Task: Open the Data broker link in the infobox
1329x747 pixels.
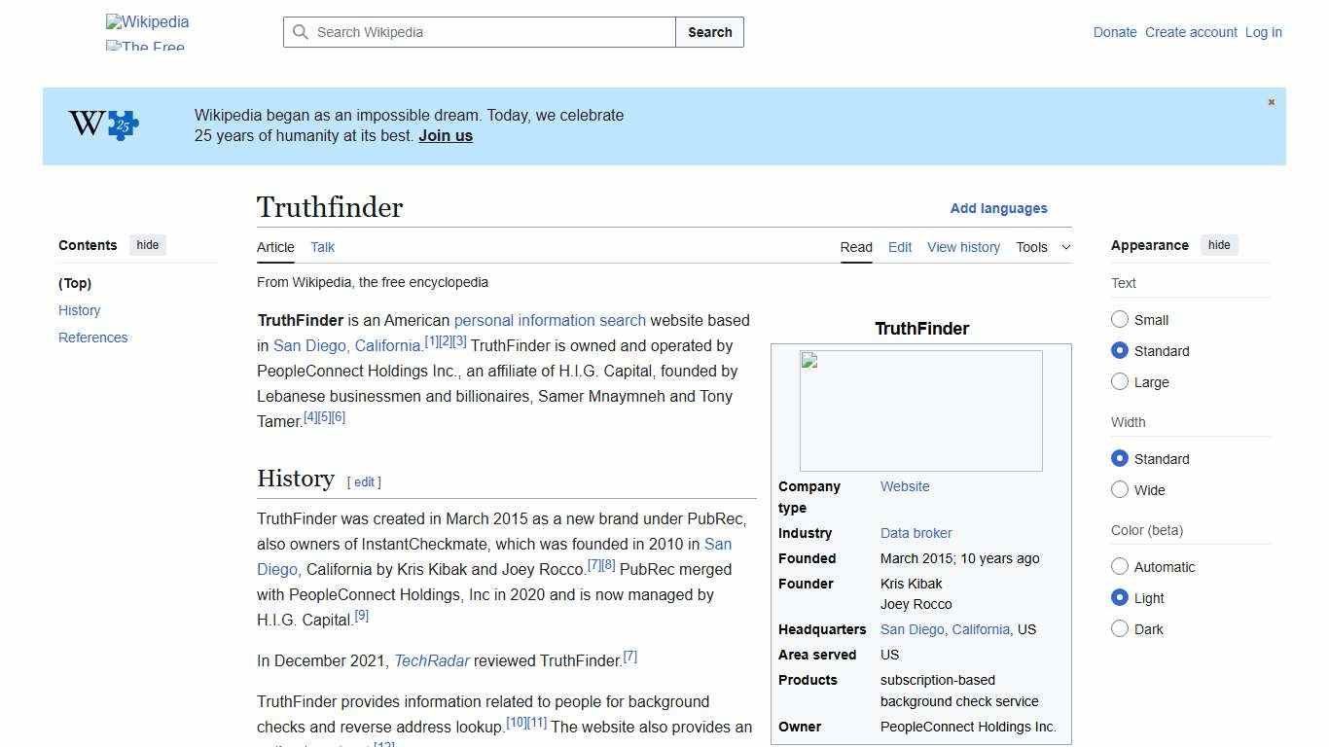Action: click(916, 533)
